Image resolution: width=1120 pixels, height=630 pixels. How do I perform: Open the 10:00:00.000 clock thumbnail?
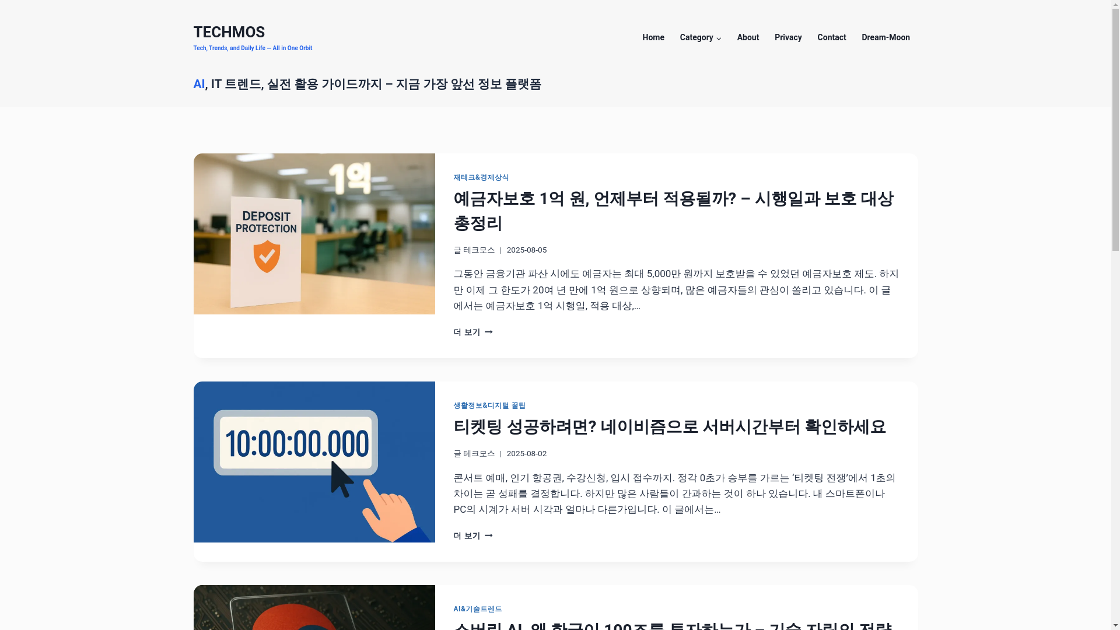pos(314,461)
